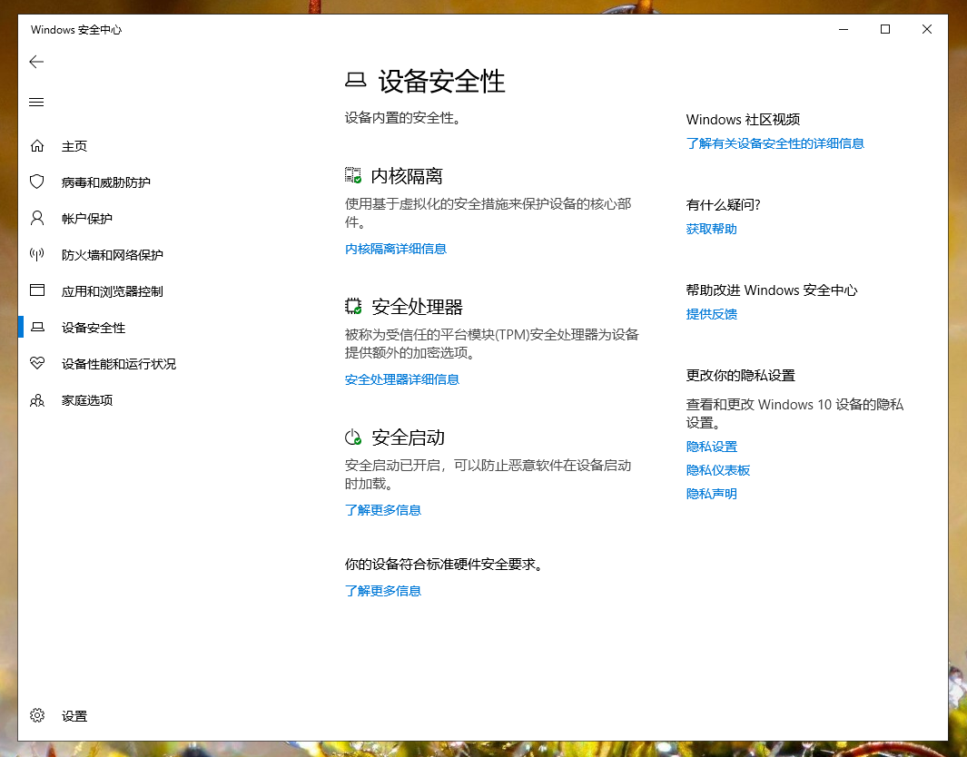Go to 病毒和威胁防护 section

click(106, 182)
